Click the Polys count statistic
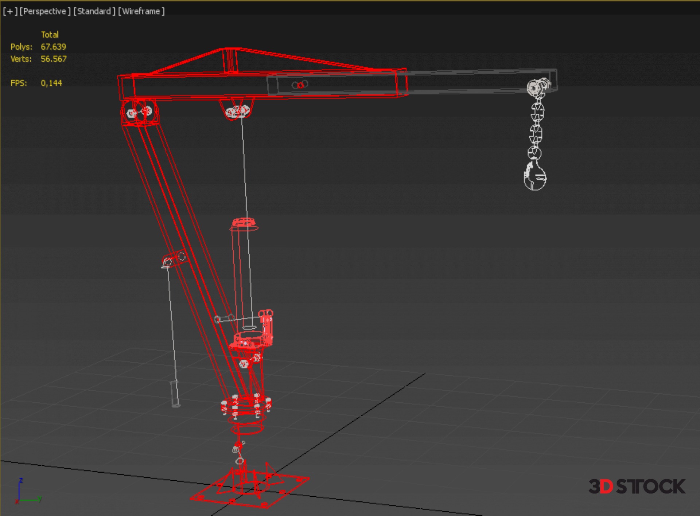Viewport: 700px width, 516px height. click(x=53, y=47)
